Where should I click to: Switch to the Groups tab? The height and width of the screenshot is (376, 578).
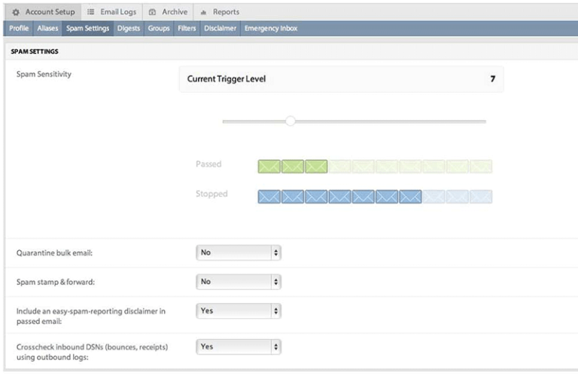pos(159,29)
